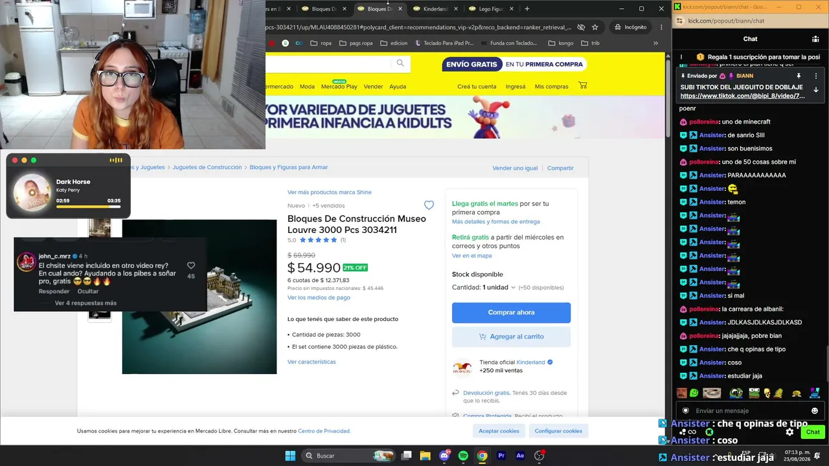The width and height of the screenshot is (829, 466).
Task: Open Spotify from the taskbar
Action: (463, 456)
